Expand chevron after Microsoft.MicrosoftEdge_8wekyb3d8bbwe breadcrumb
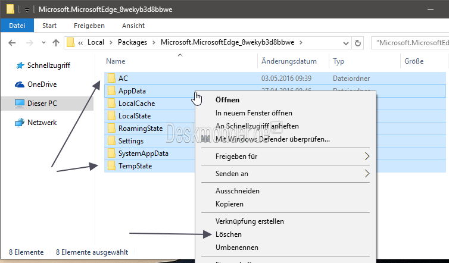The height and width of the screenshot is (263, 449). (301, 43)
